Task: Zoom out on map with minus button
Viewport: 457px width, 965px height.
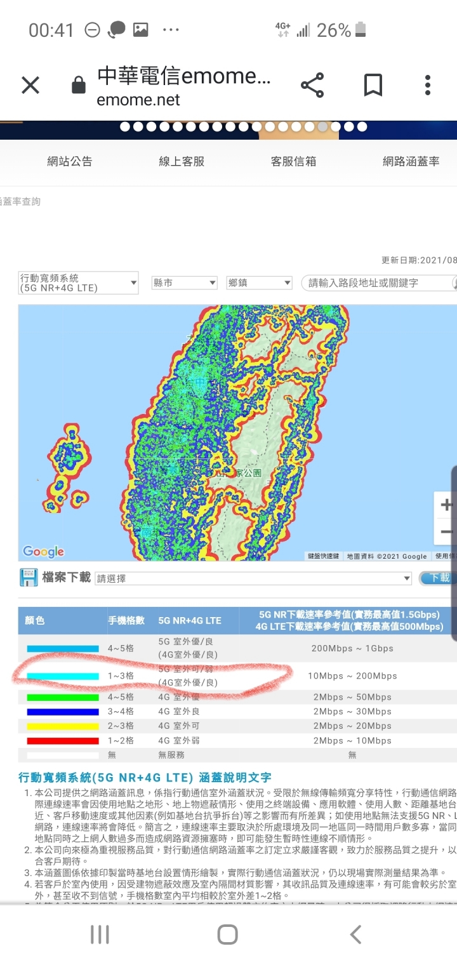Action: point(446,532)
